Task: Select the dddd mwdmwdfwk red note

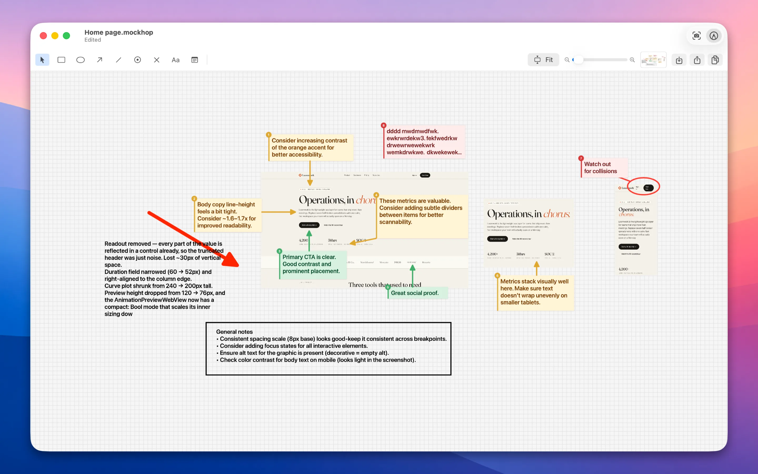Action: 424,142
